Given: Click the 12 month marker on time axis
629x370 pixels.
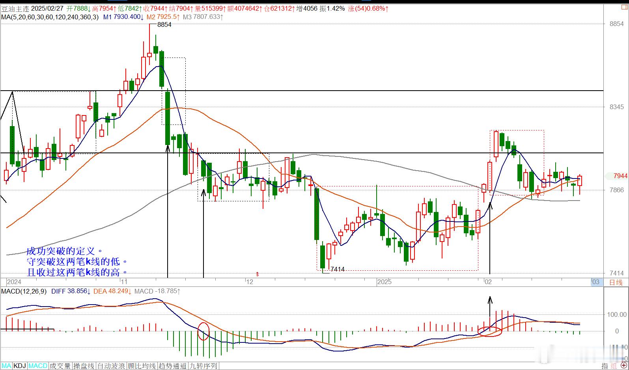Looking at the screenshot, I should (x=249, y=282).
